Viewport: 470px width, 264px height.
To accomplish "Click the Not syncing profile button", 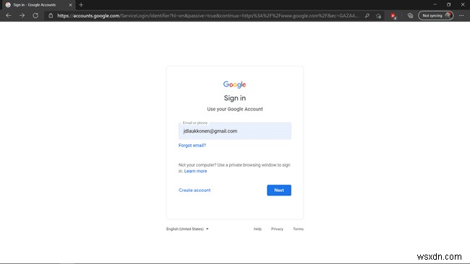I will pos(435,16).
